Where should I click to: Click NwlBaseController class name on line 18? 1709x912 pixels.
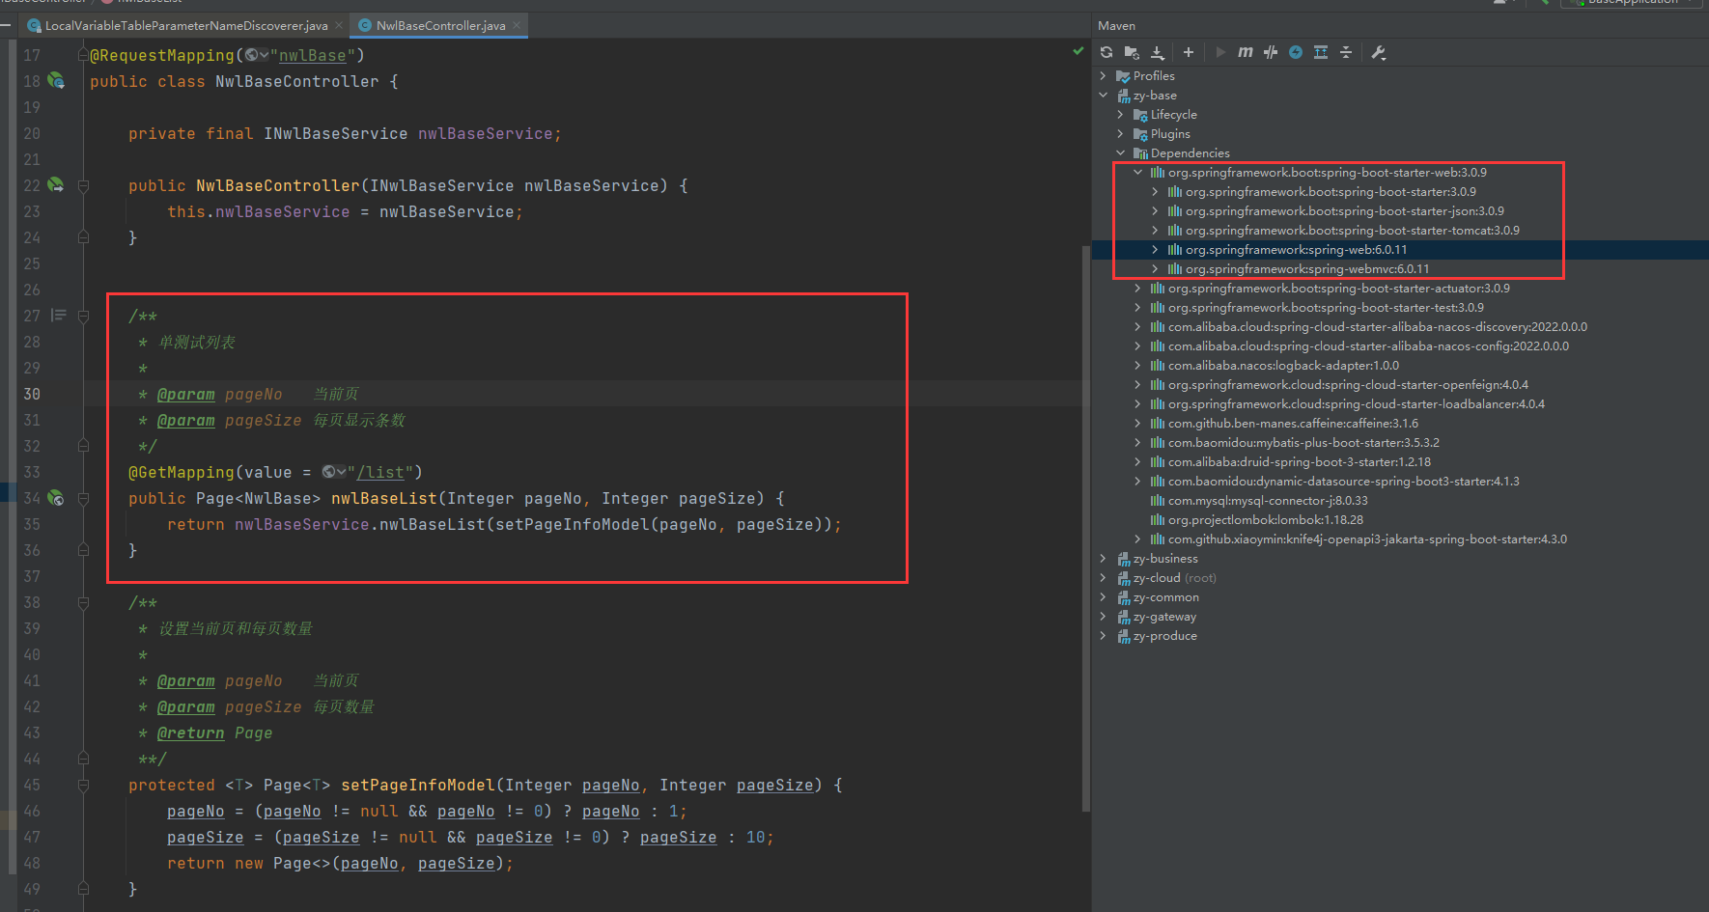pyautogui.click(x=296, y=81)
